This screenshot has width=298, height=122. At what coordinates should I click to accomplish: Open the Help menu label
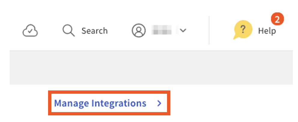tap(267, 31)
